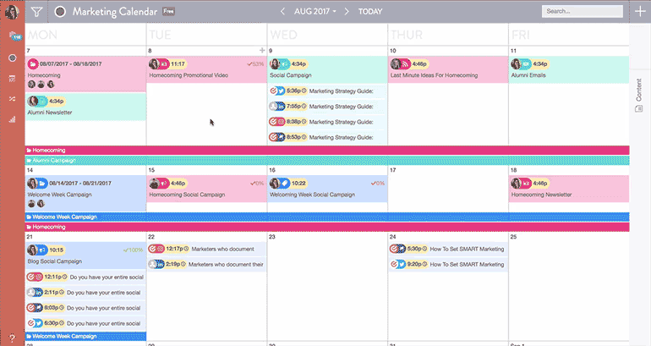Open Homecoming Social Campaign card
The width and height of the screenshot is (651, 346).
point(206,189)
